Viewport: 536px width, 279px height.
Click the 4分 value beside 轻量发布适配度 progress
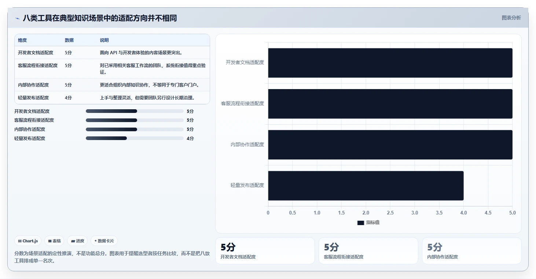[x=190, y=138]
